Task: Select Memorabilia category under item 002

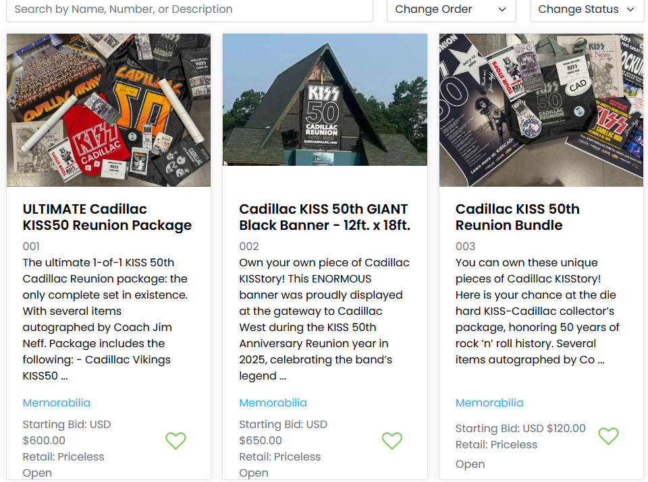Action: pyautogui.click(x=273, y=402)
